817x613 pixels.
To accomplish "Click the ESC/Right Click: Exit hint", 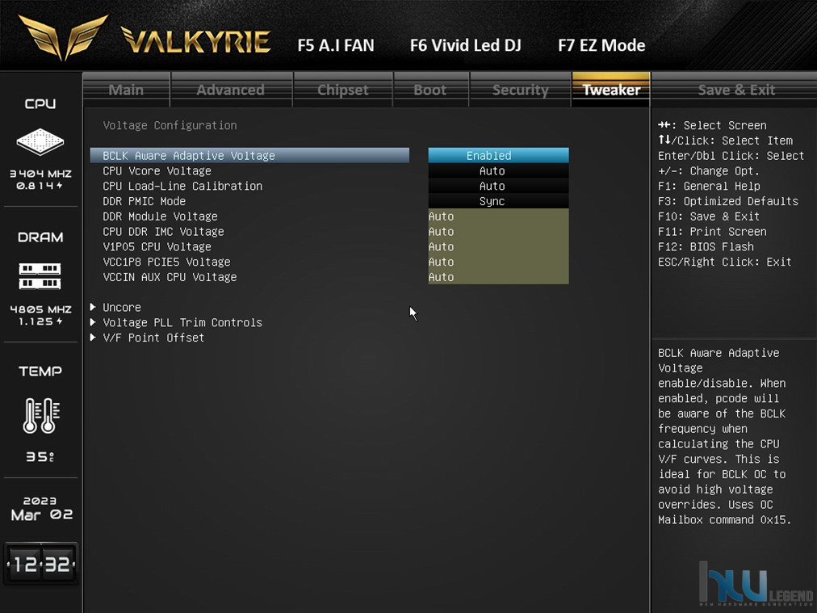I will pyautogui.click(x=724, y=262).
